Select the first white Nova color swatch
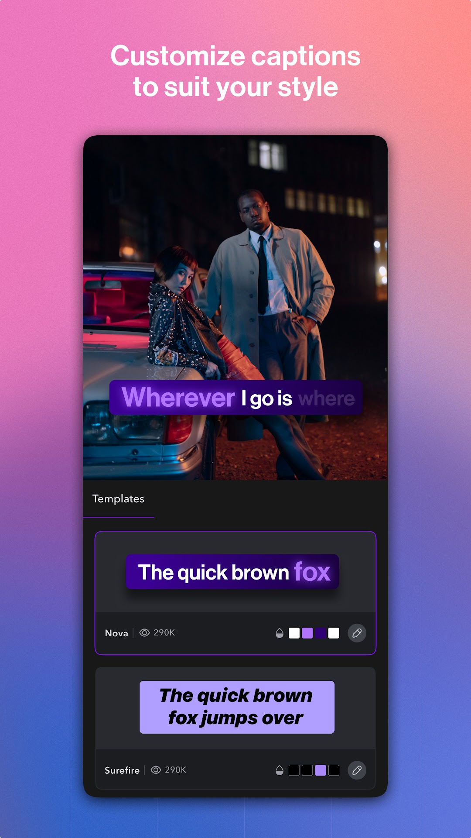The height and width of the screenshot is (838, 471). tap(294, 633)
